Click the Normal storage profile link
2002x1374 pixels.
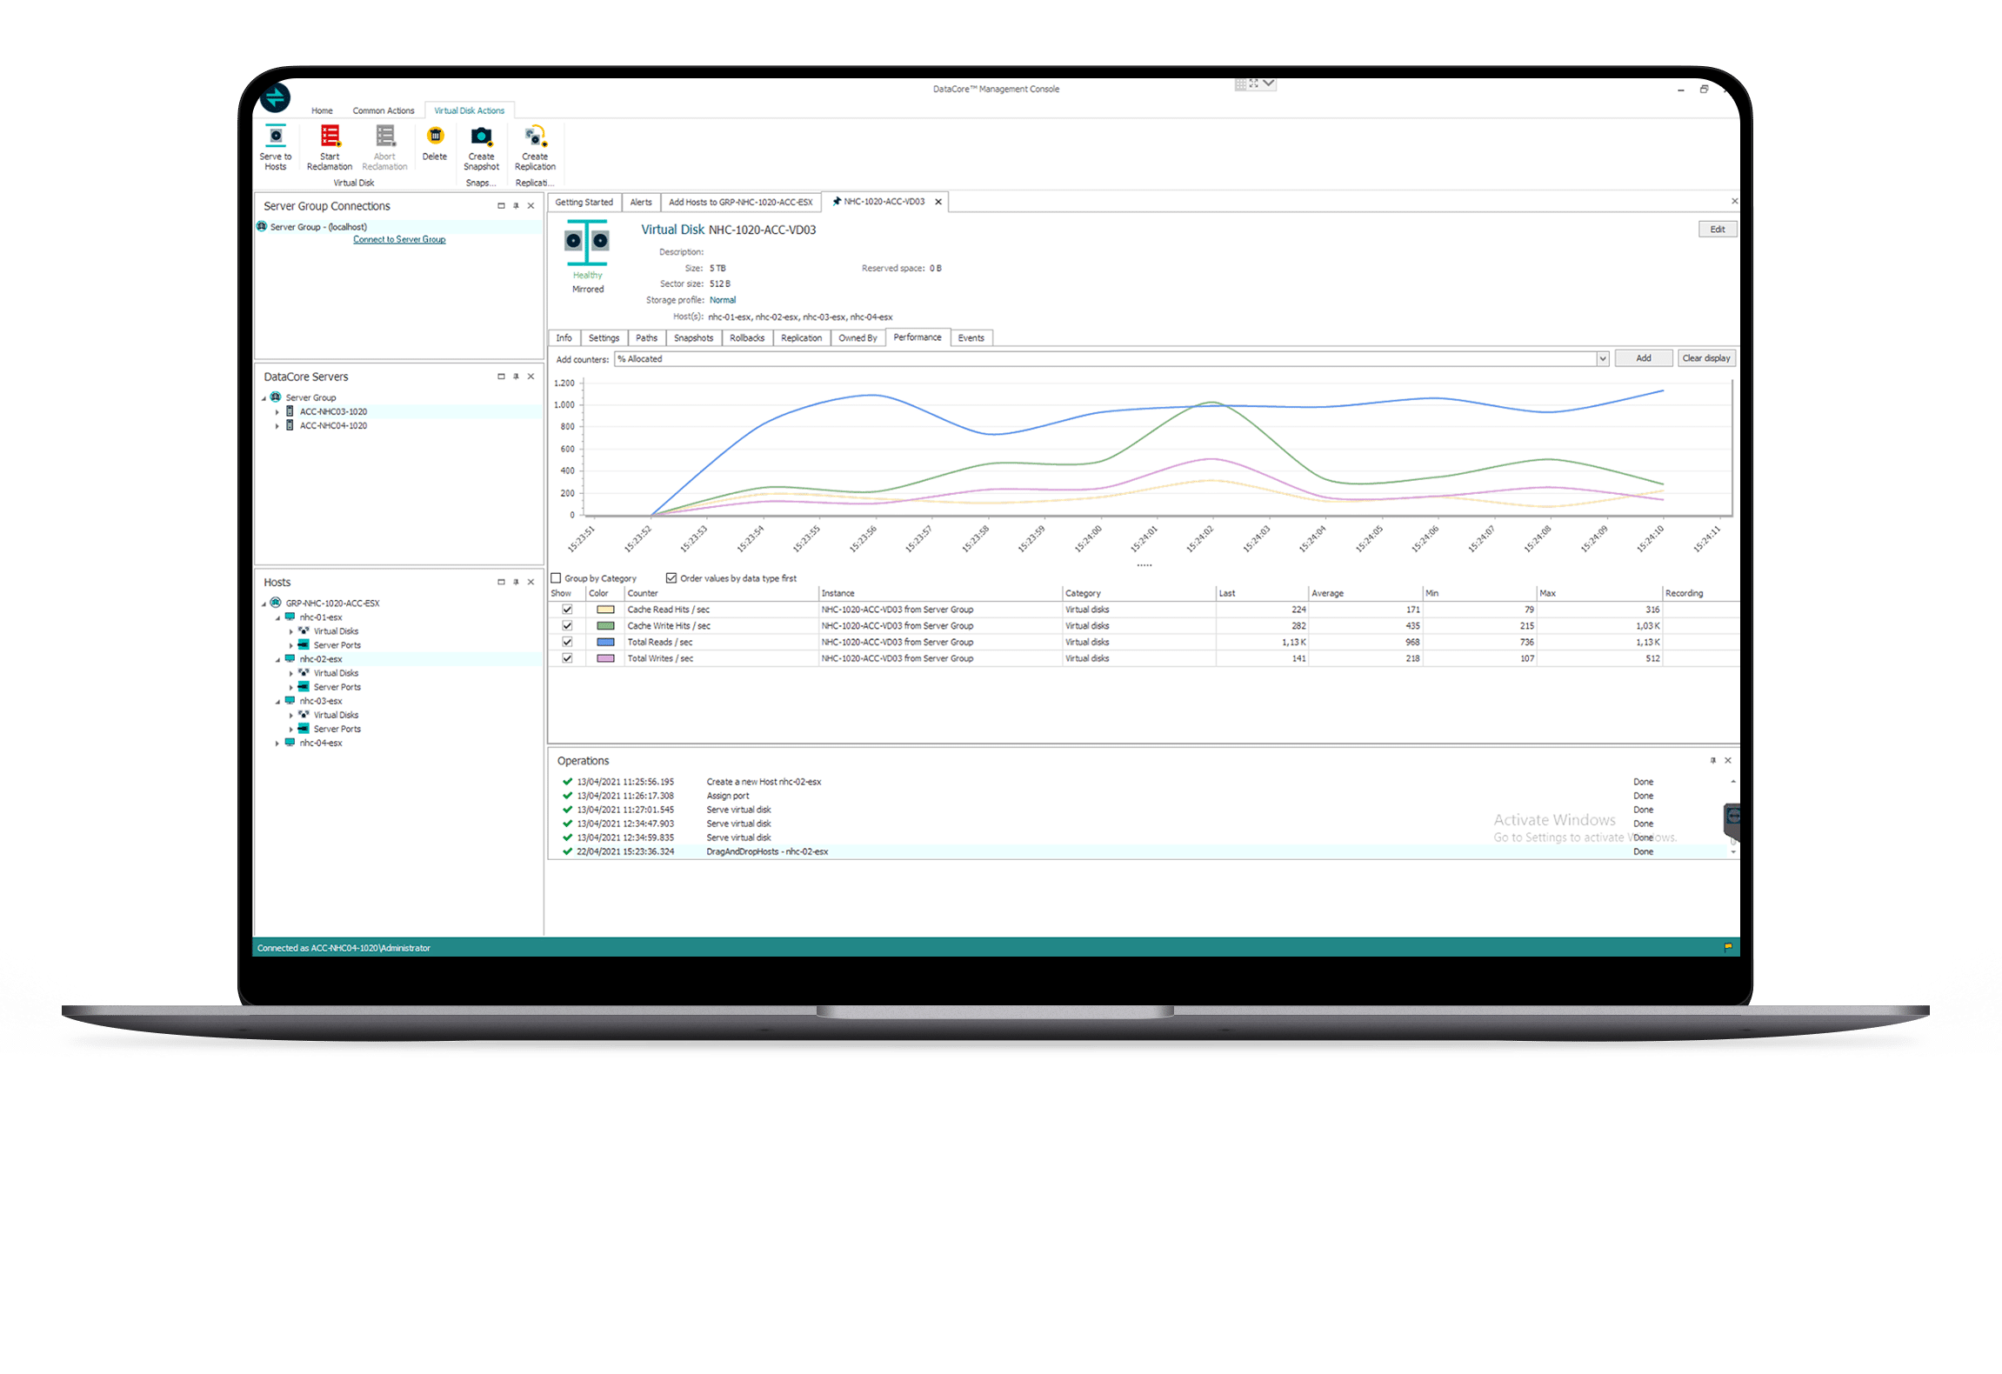coord(723,300)
